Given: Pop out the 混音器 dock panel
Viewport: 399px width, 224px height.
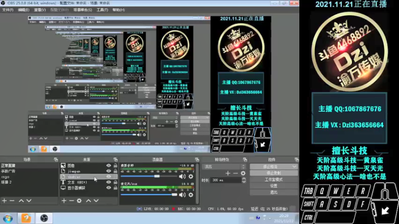Looking at the screenshot, I should 197,159.
